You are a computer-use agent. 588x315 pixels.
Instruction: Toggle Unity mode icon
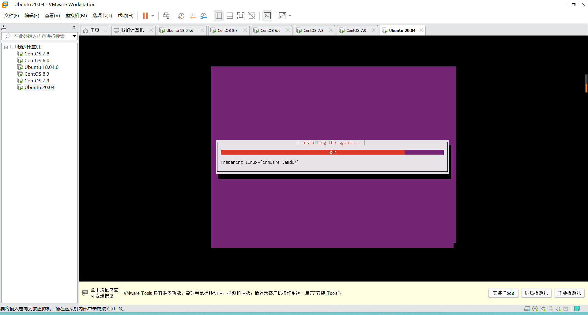(x=252, y=16)
